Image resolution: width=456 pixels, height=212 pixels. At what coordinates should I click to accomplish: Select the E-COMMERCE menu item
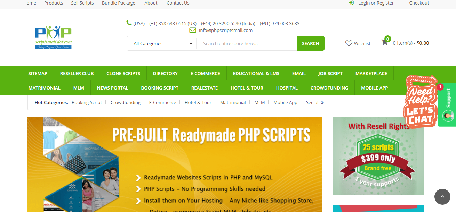coord(205,73)
